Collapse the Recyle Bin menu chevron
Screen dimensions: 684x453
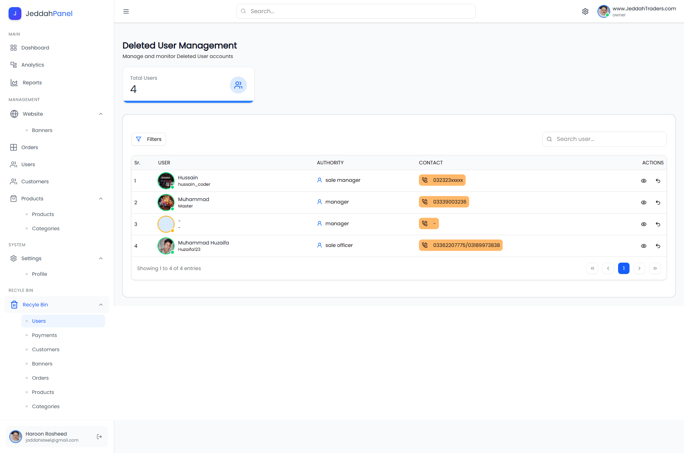tap(101, 305)
